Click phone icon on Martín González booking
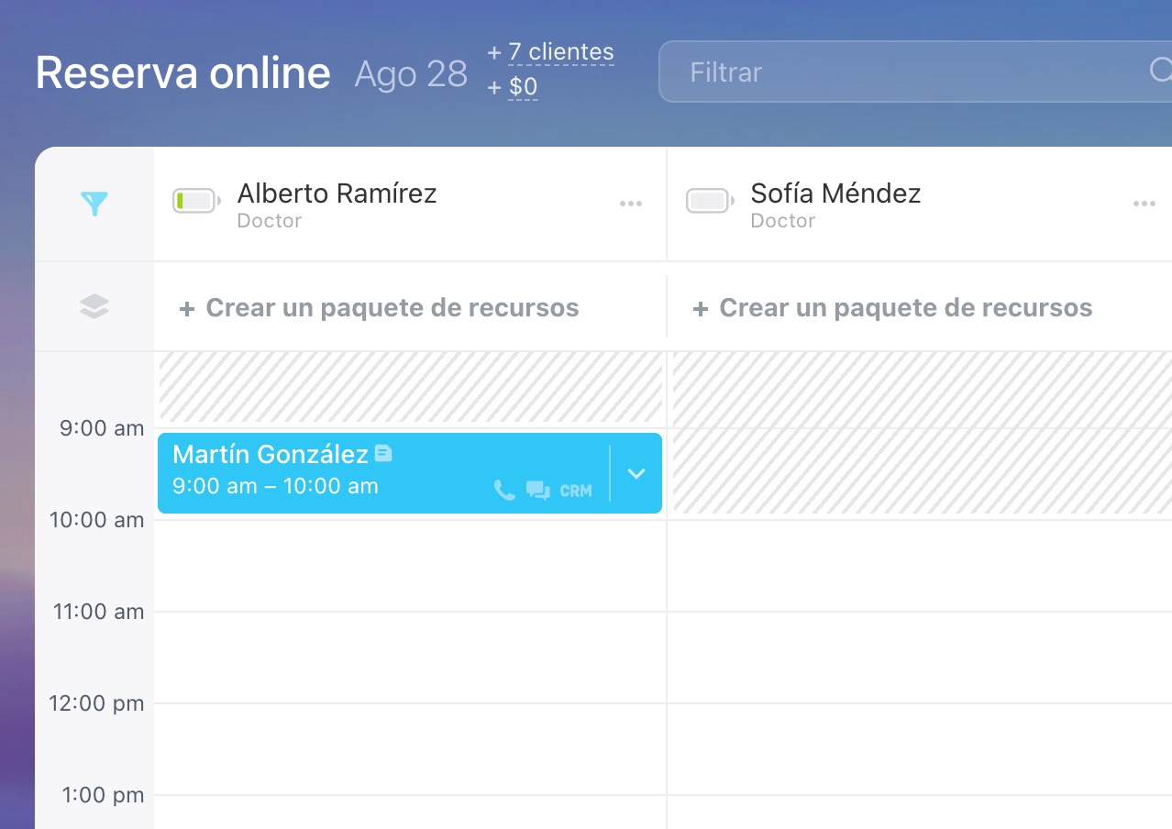1172x829 pixels. (504, 491)
